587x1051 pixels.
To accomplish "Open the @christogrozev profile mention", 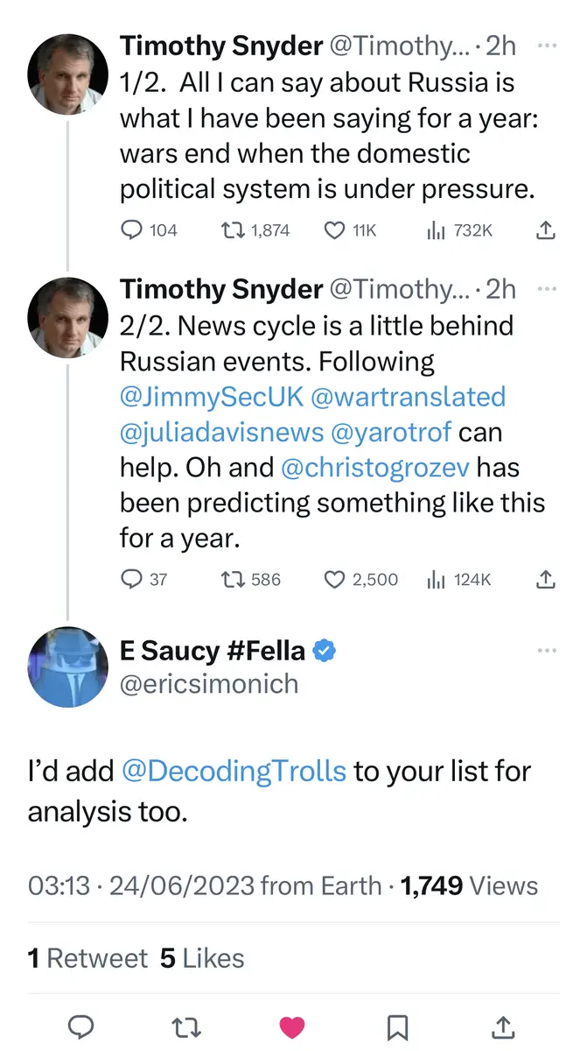I will pos(377,468).
